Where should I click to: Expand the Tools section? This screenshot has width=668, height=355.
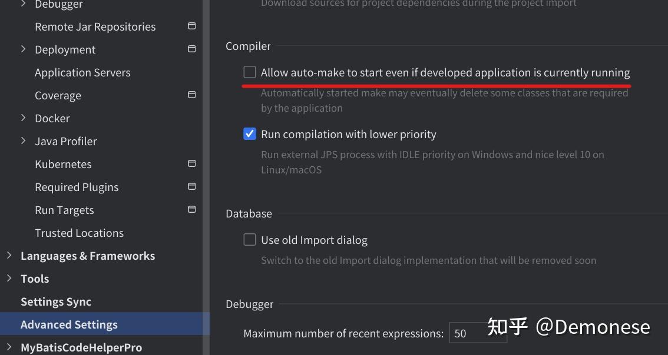click(x=9, y=278)
